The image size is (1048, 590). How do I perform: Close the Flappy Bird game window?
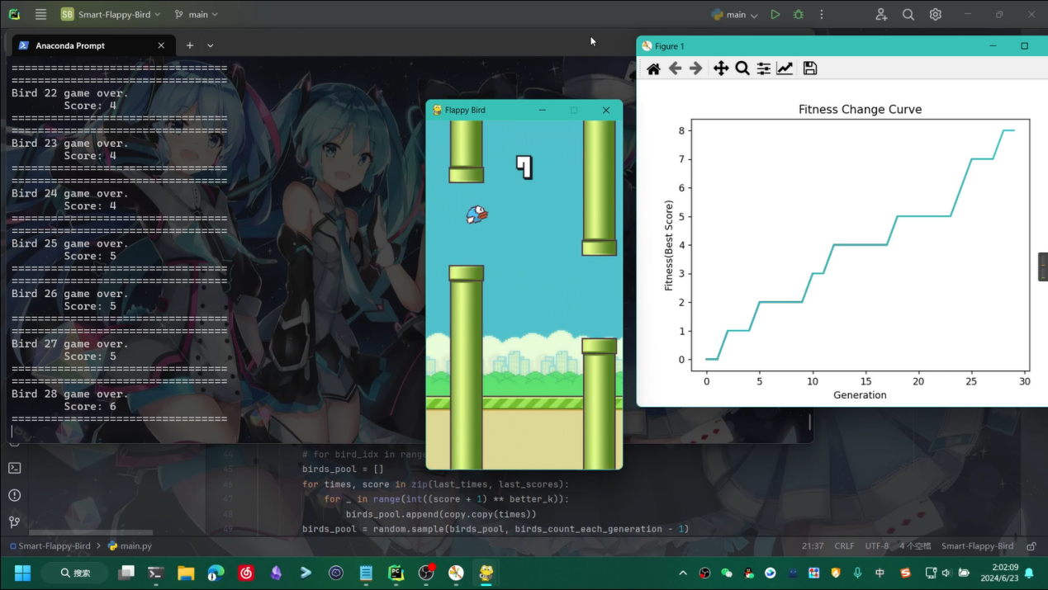coord(605,110)
